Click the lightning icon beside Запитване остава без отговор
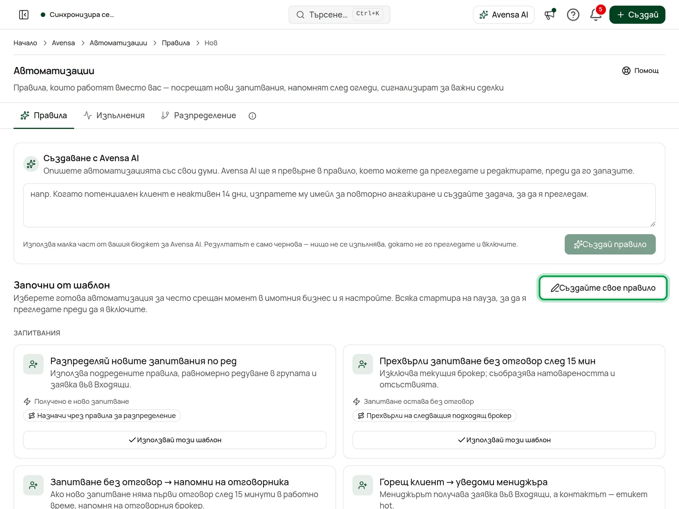The height and width of the screenshot is (509, 679). tap(356, 401)
